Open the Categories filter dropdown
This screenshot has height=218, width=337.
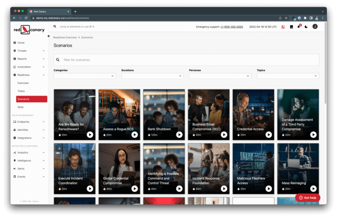(x=85, y=76)
